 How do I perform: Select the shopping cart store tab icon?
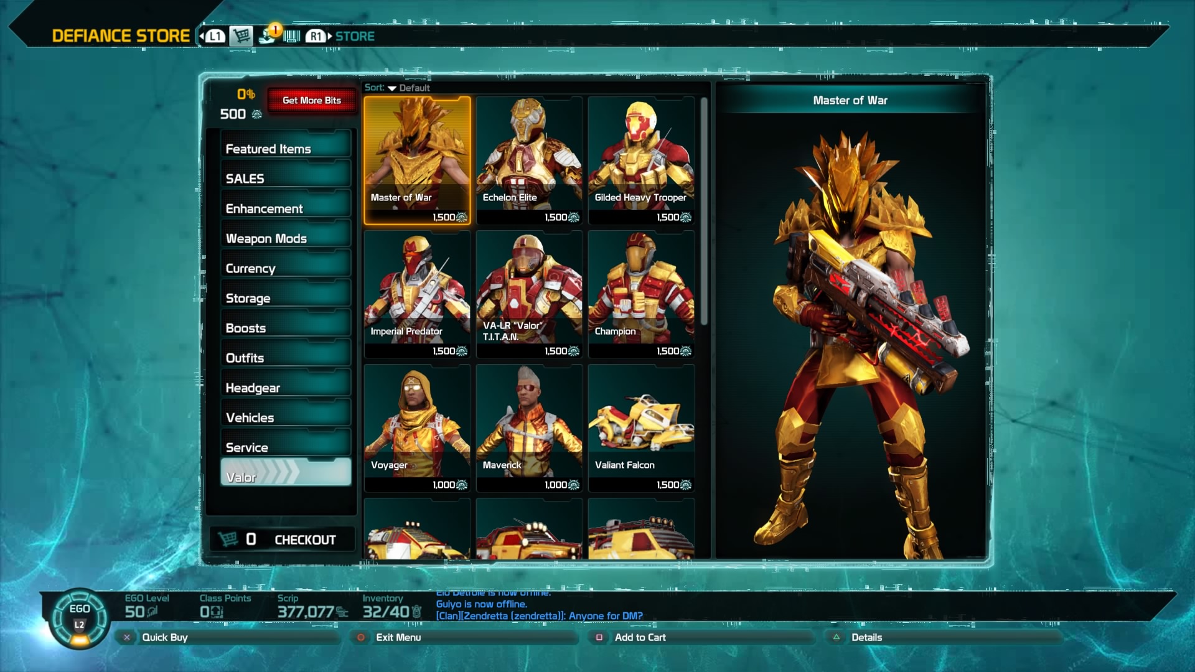point(241,36)
